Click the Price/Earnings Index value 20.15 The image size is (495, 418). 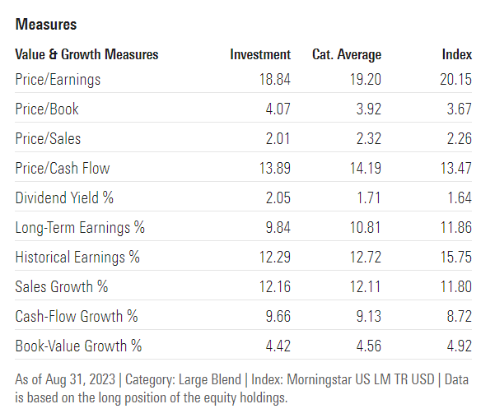click(455, 79)
